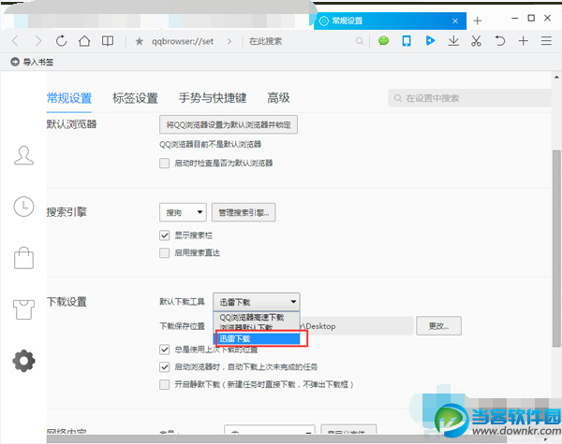This screenshot has height=444, width=562.
Task: Choose QQ浏览器高速下载 from the list
Action: coord(257,318)
